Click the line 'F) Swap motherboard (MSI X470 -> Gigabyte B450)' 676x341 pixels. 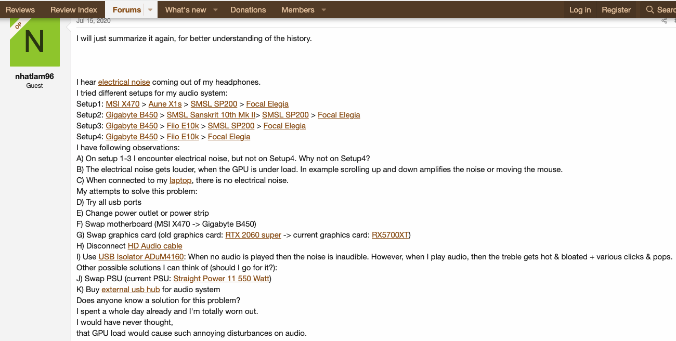pos(166,224)
